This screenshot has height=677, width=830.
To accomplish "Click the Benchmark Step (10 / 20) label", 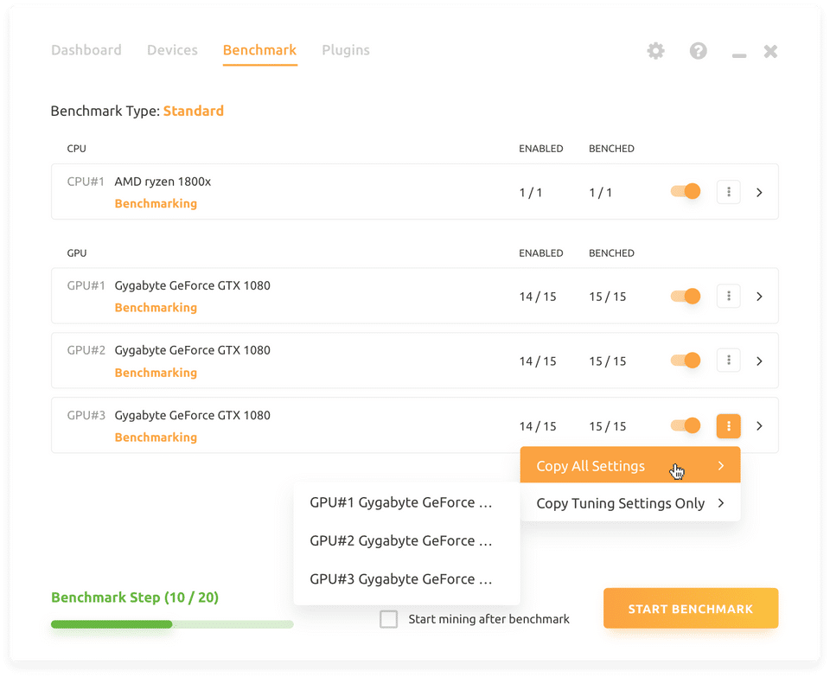I will pyautogui.click(x=135, y=597).
